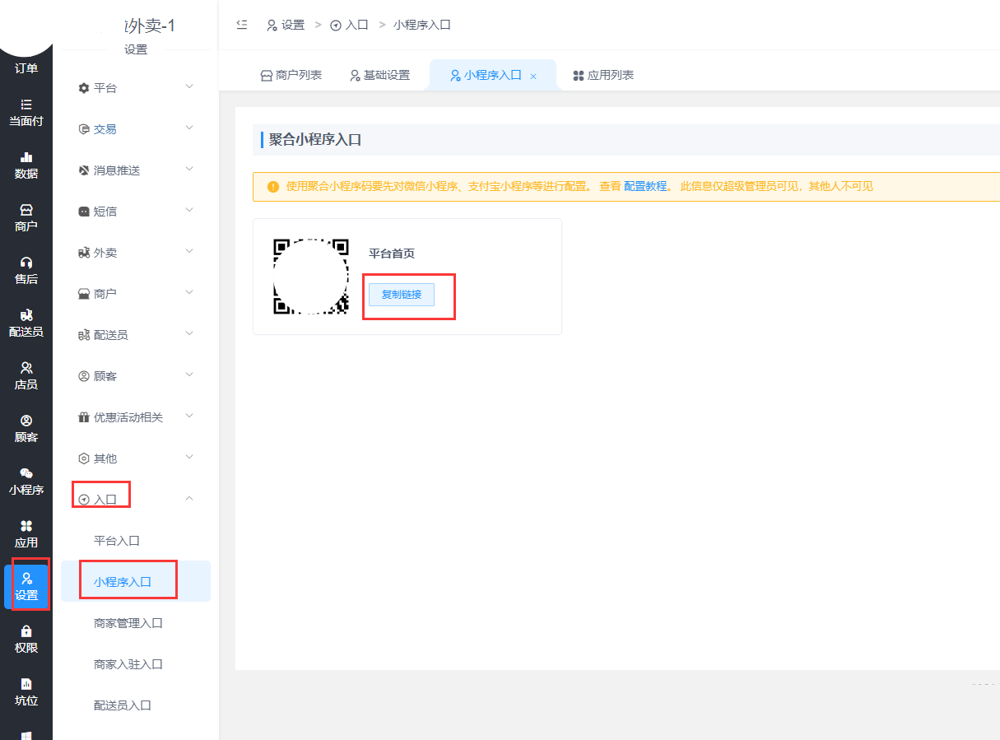This screenshot has width=1000, height=740.
Task: Click the icon beside 交易
Action: pos(83,129)
